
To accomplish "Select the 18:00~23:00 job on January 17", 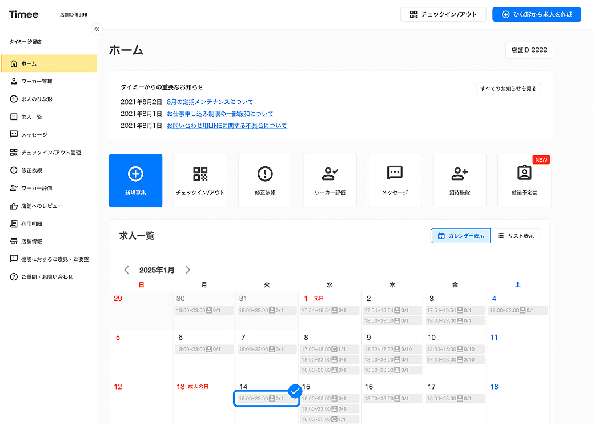I will click(x=455, y=399).
